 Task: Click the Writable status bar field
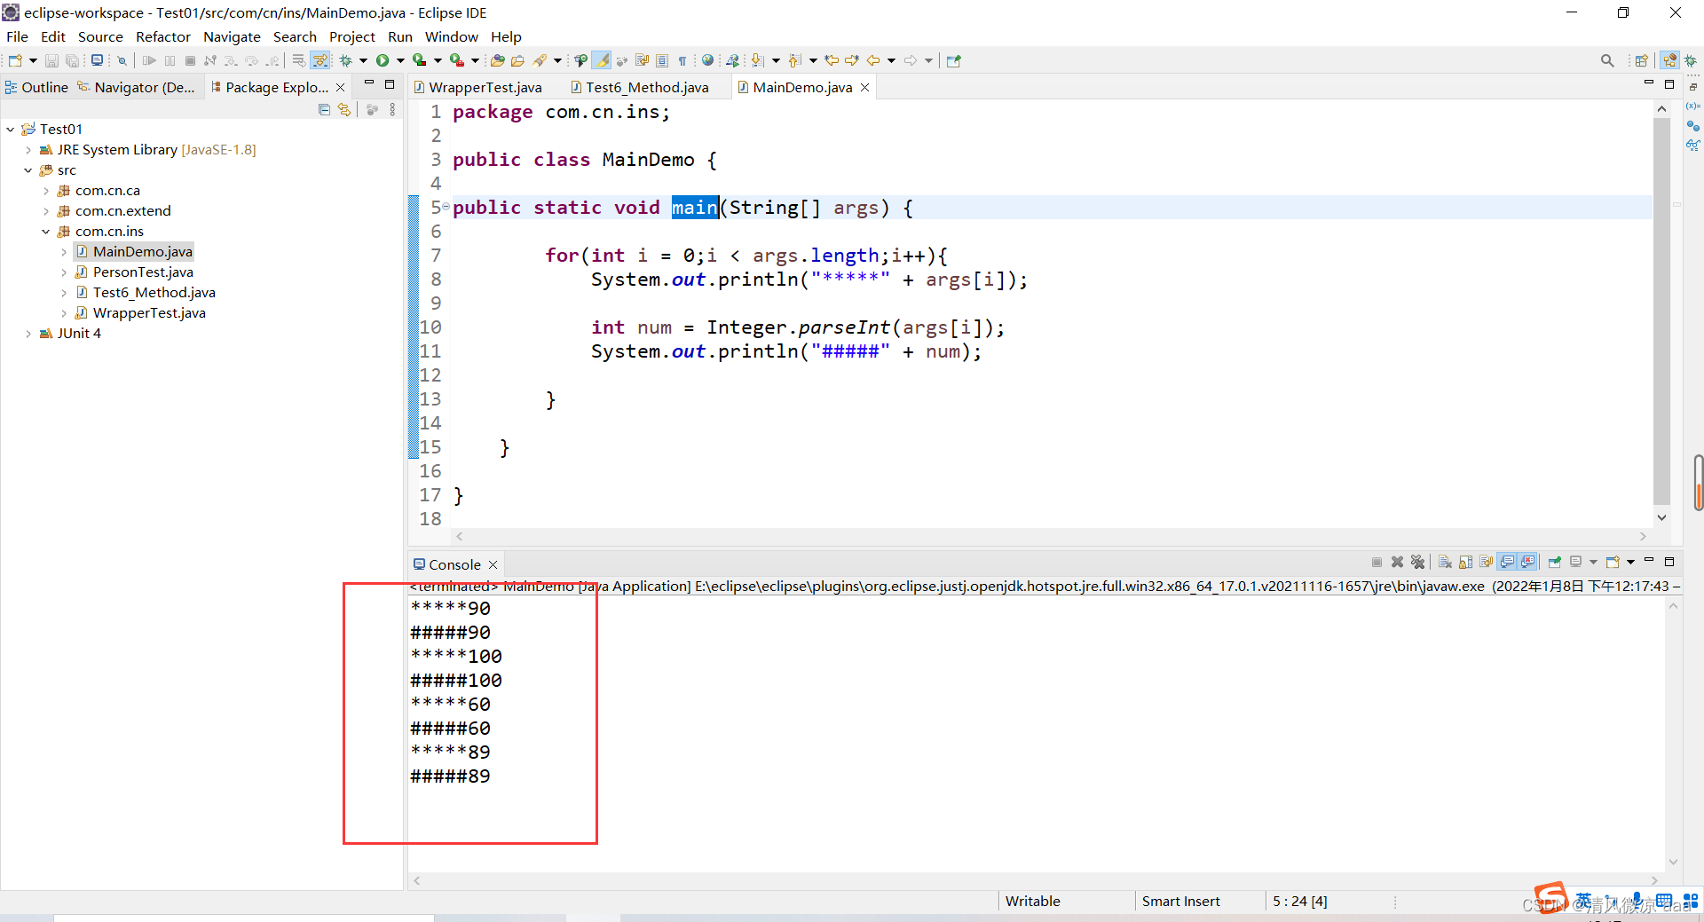pos(1032,901)
